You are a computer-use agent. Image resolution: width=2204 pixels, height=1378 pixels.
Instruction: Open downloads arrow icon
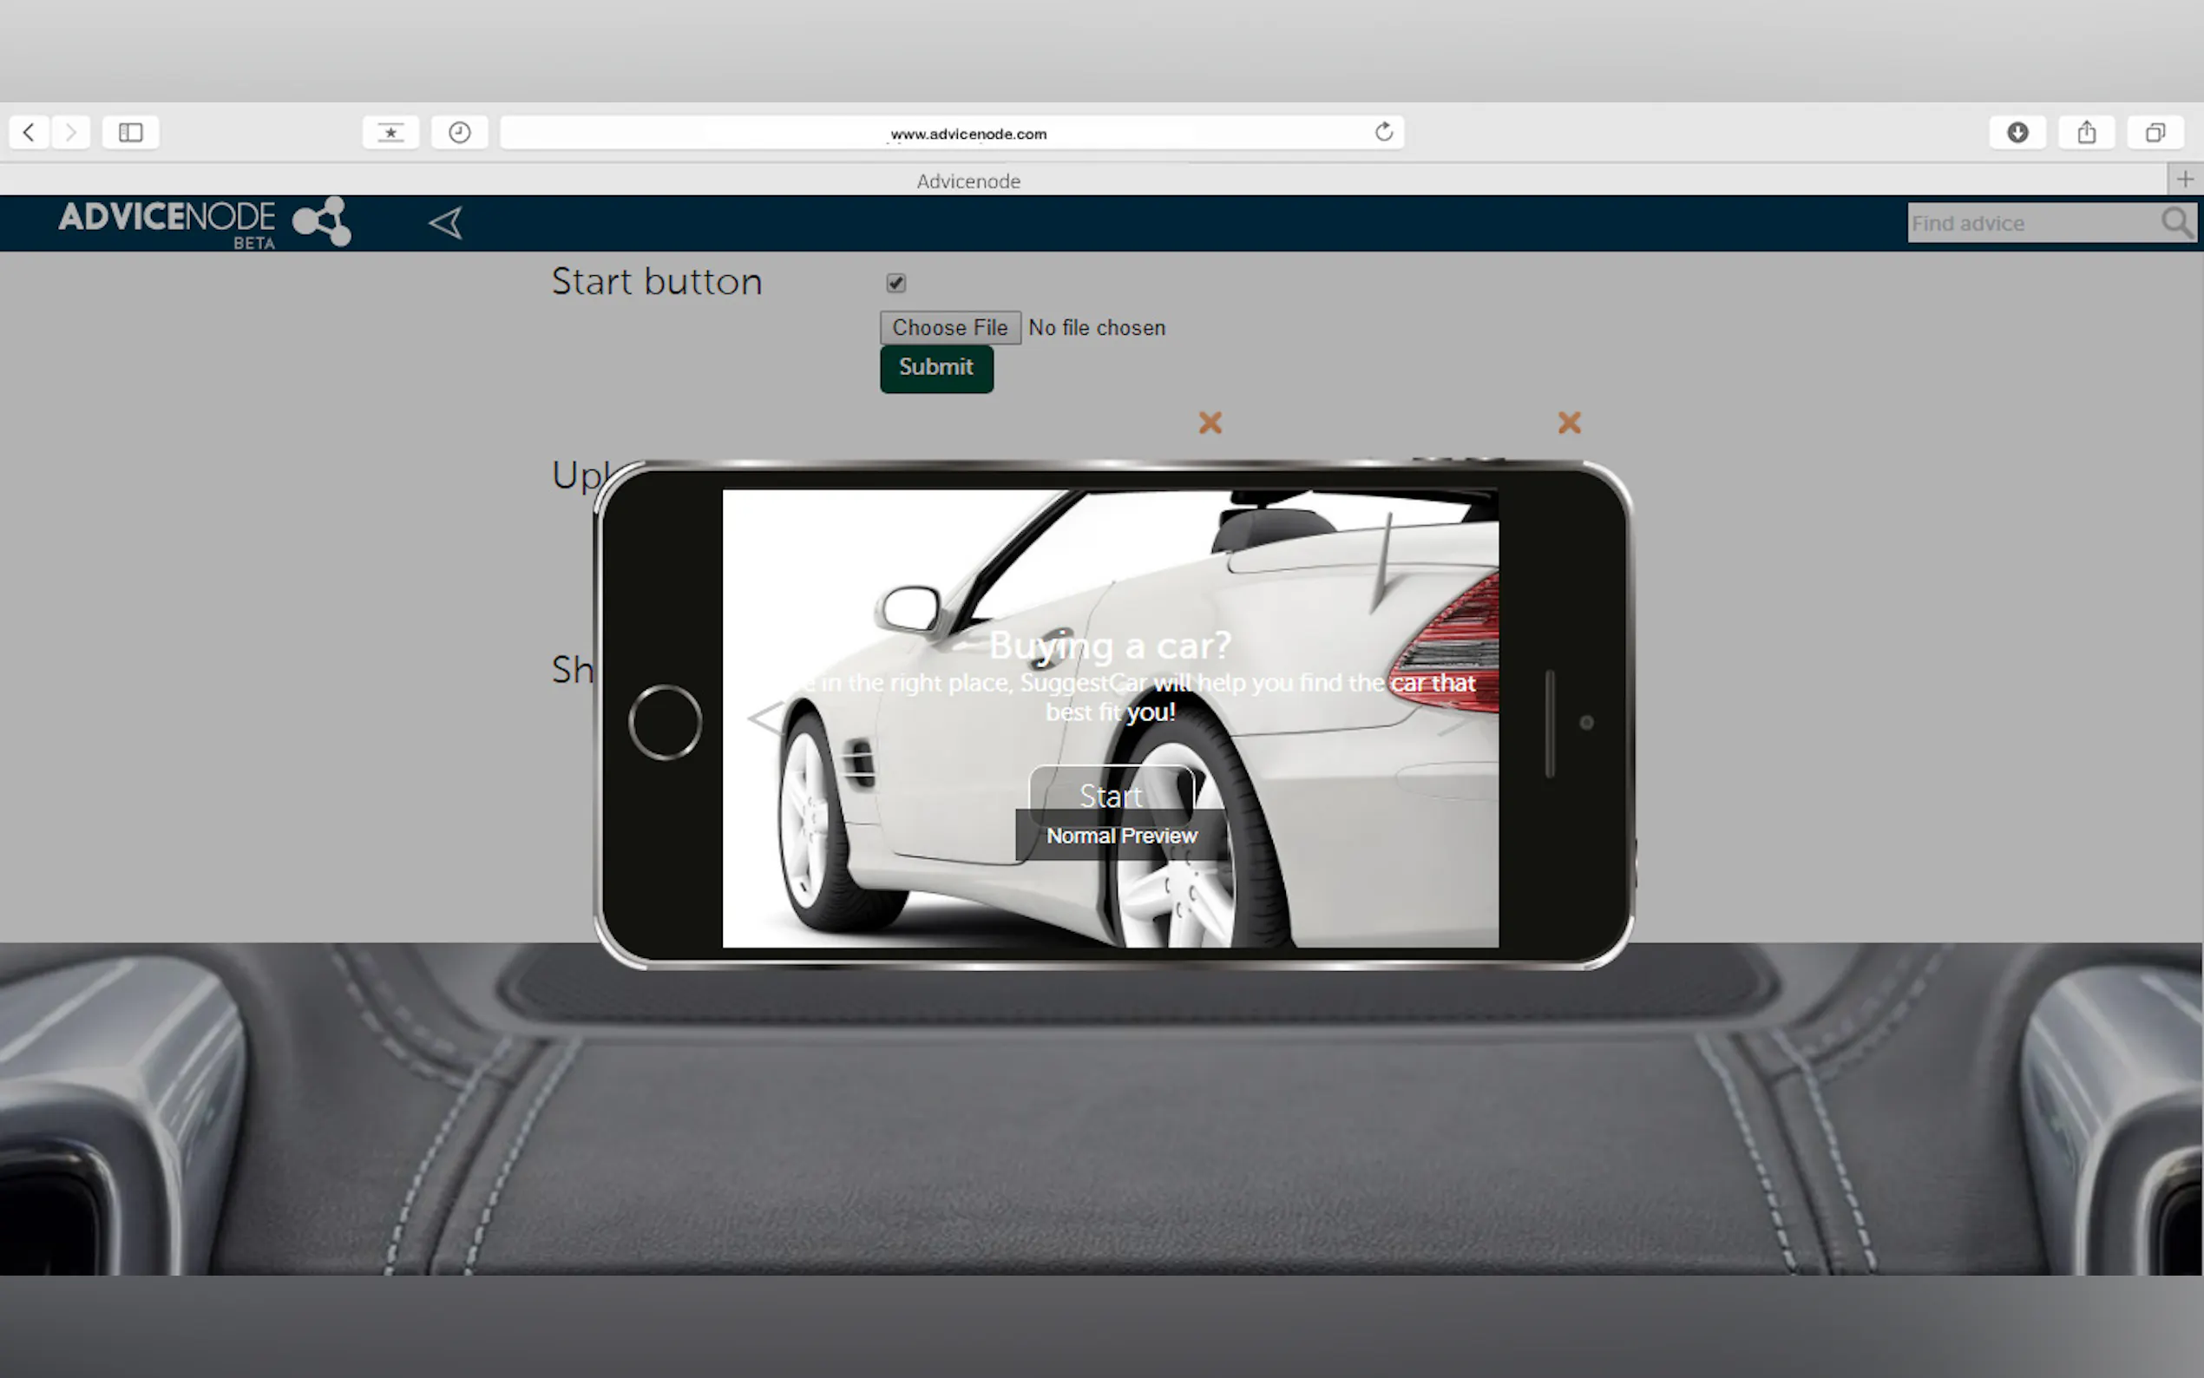pos(2017,132)
